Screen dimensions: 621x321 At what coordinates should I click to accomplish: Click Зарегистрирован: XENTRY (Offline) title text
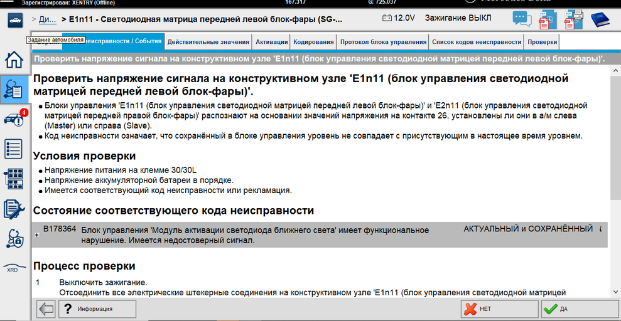click(68, 3)
